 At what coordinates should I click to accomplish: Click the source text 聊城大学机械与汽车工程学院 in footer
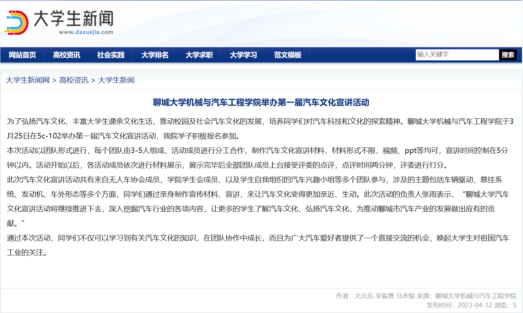click(x=476, y=296)
